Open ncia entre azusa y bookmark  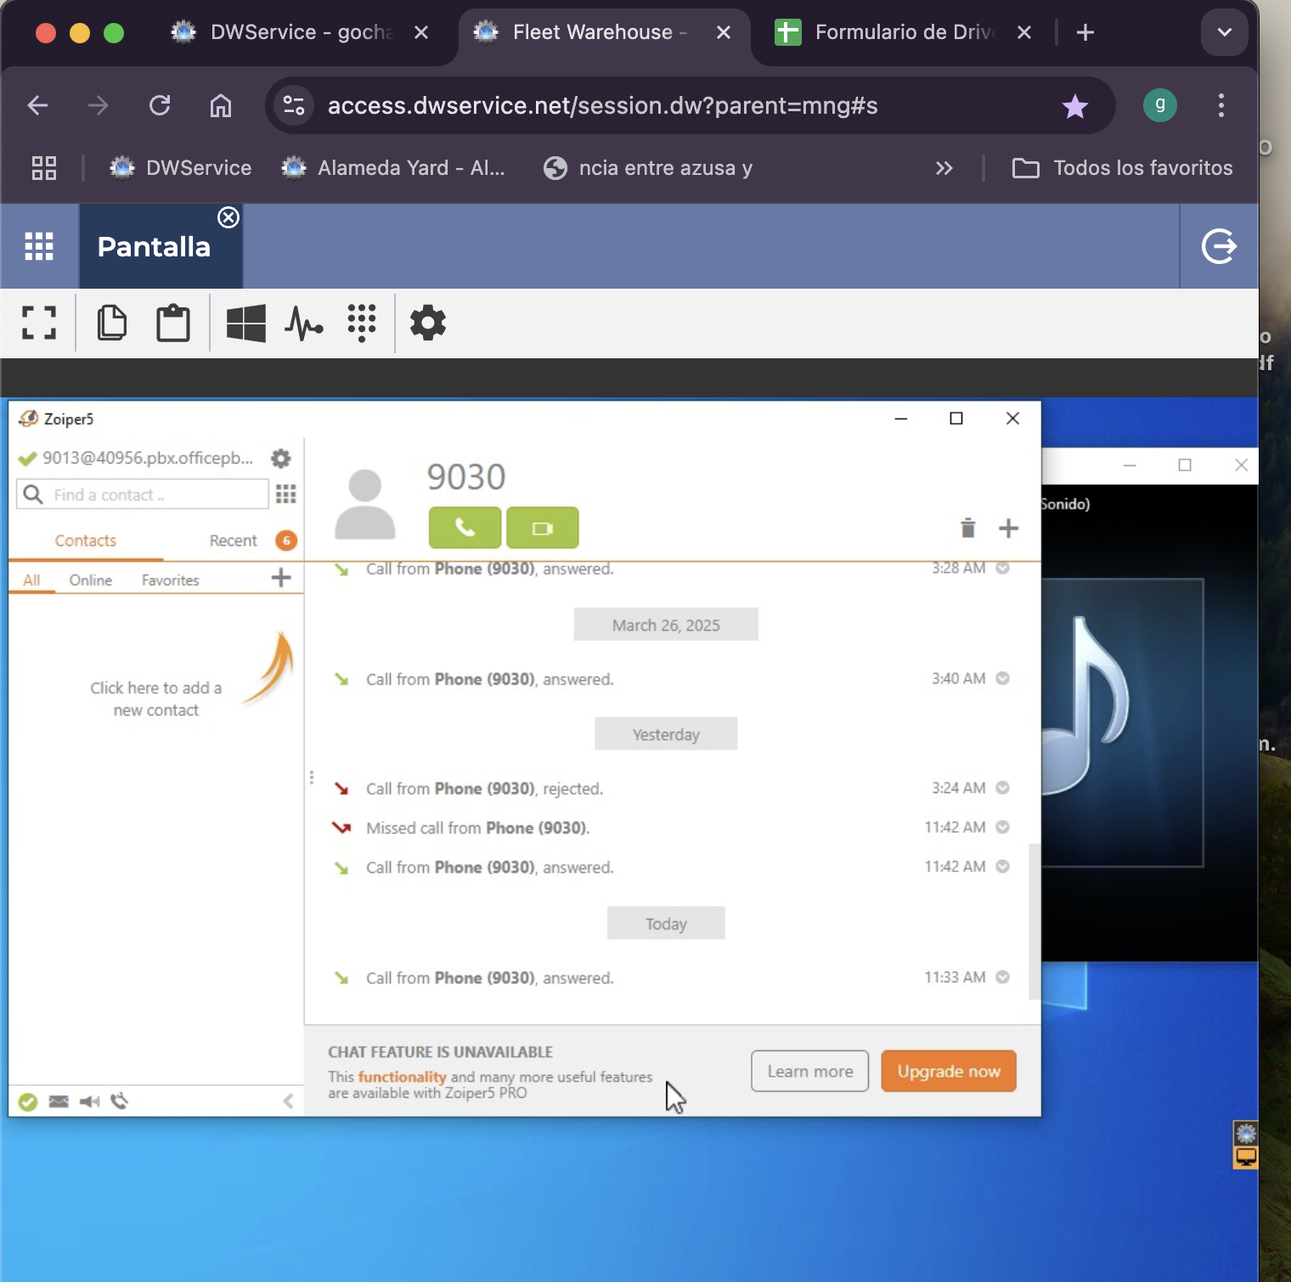click(648, 168)
